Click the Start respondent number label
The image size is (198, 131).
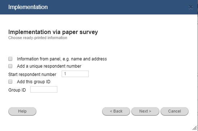32,75
